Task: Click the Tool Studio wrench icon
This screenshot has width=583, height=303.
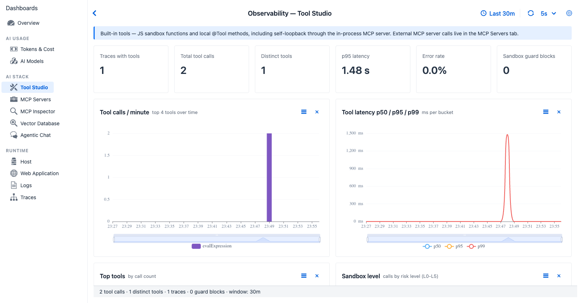Action: (x=14, y=87)
